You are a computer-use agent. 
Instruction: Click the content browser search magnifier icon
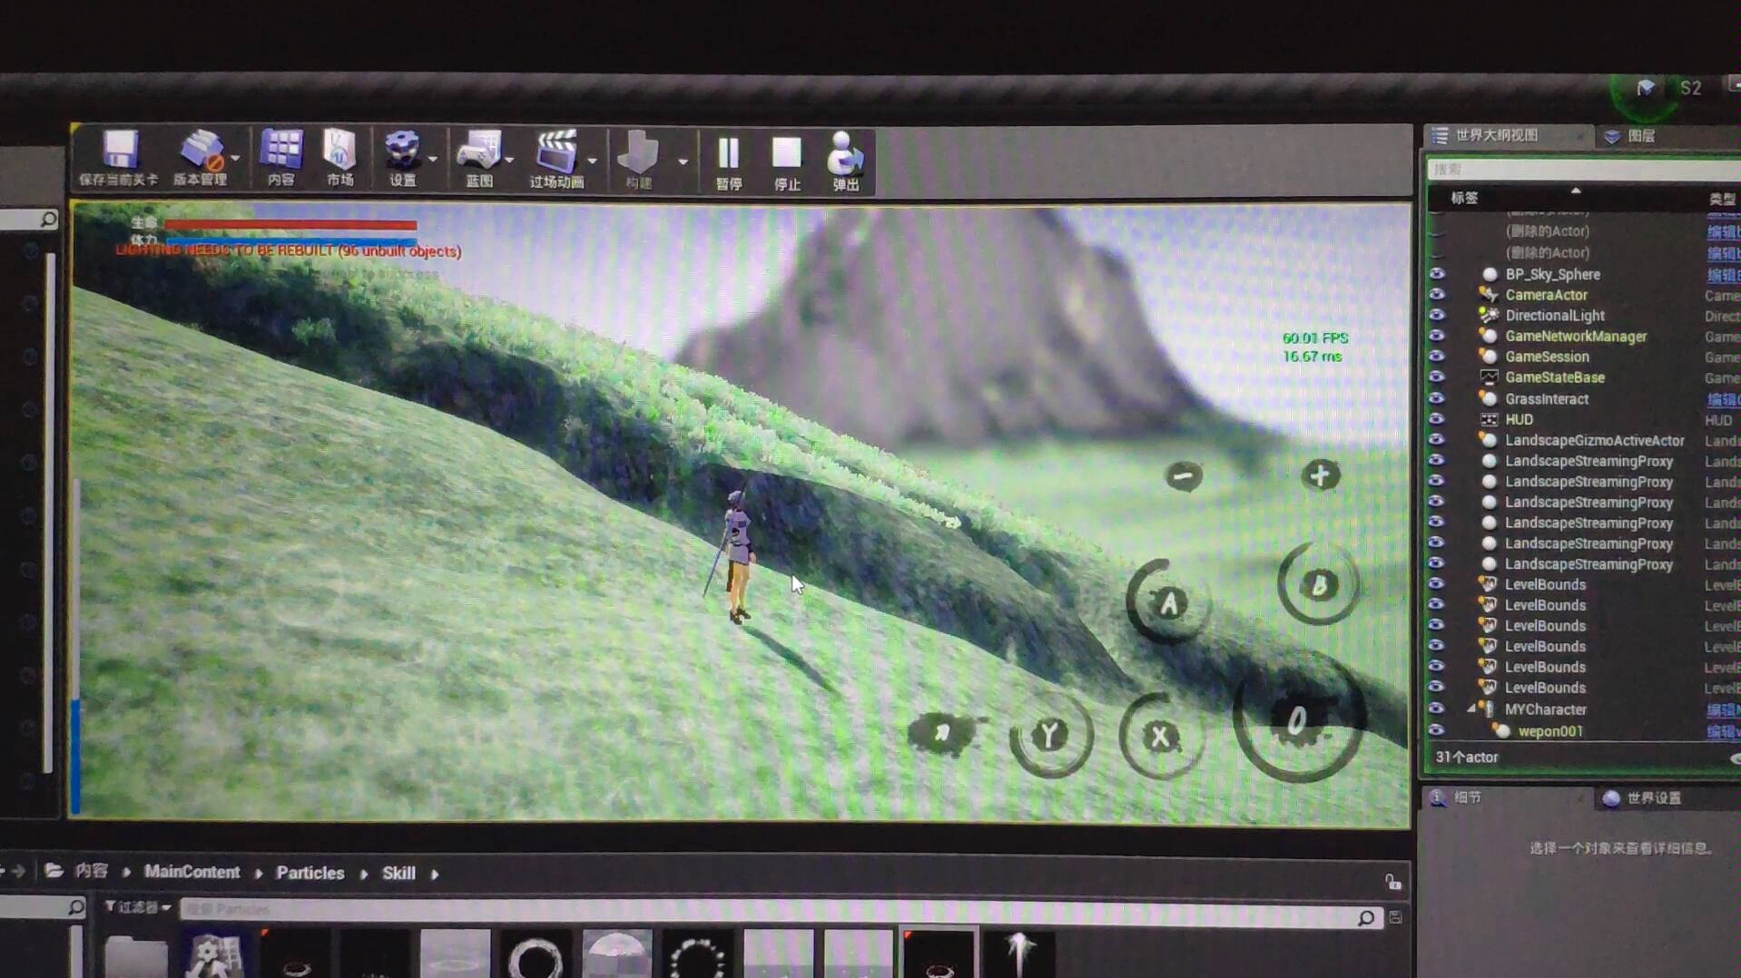click(1365, 918)
